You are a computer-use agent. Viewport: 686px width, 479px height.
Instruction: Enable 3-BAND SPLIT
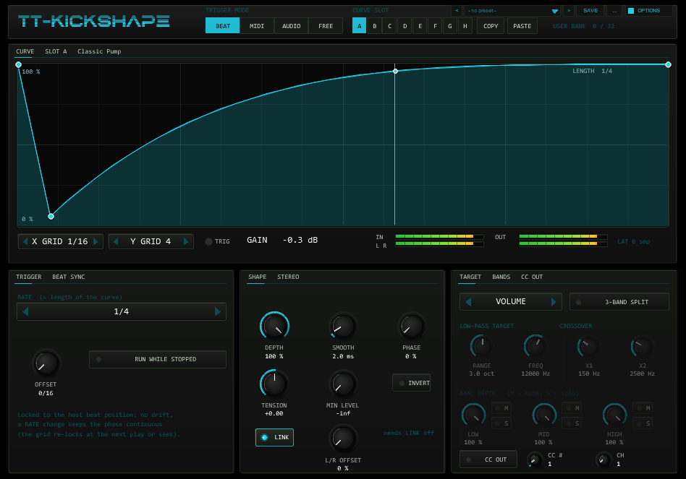tap(619, 302)
